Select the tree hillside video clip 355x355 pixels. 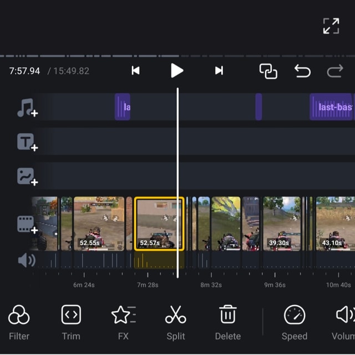pos(226,224)
